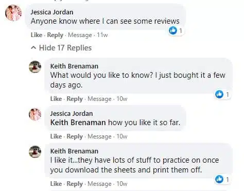This screenshot has width=244, height=191.
Task: Open Keith Brenaman's avatar on his first reply
Action: [35, 67]
